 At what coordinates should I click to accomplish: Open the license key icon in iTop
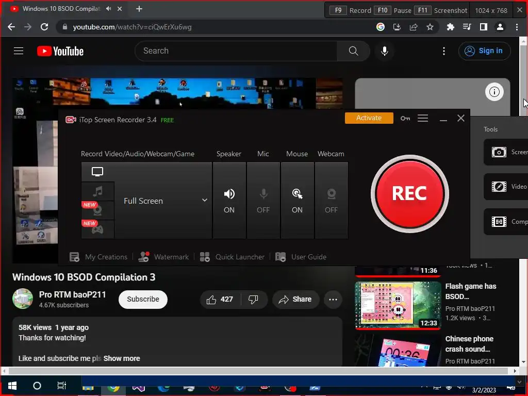coord(405,118)
